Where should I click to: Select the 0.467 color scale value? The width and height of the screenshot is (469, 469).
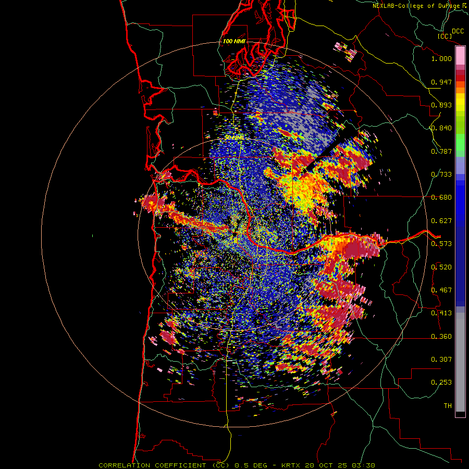441,290
